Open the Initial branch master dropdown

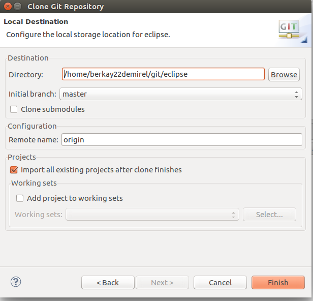pos(181,94)
